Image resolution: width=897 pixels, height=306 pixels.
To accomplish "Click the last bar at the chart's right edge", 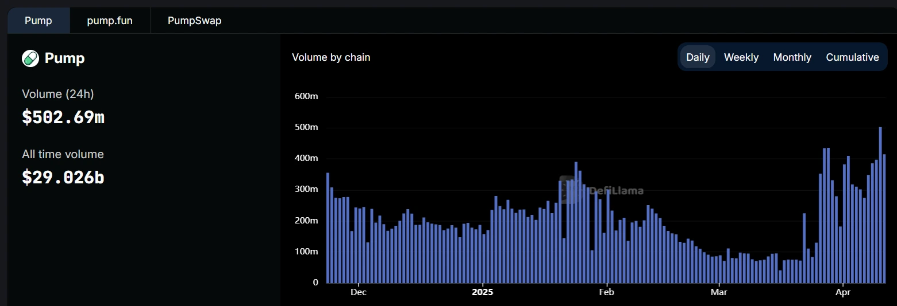I will 884,218.
